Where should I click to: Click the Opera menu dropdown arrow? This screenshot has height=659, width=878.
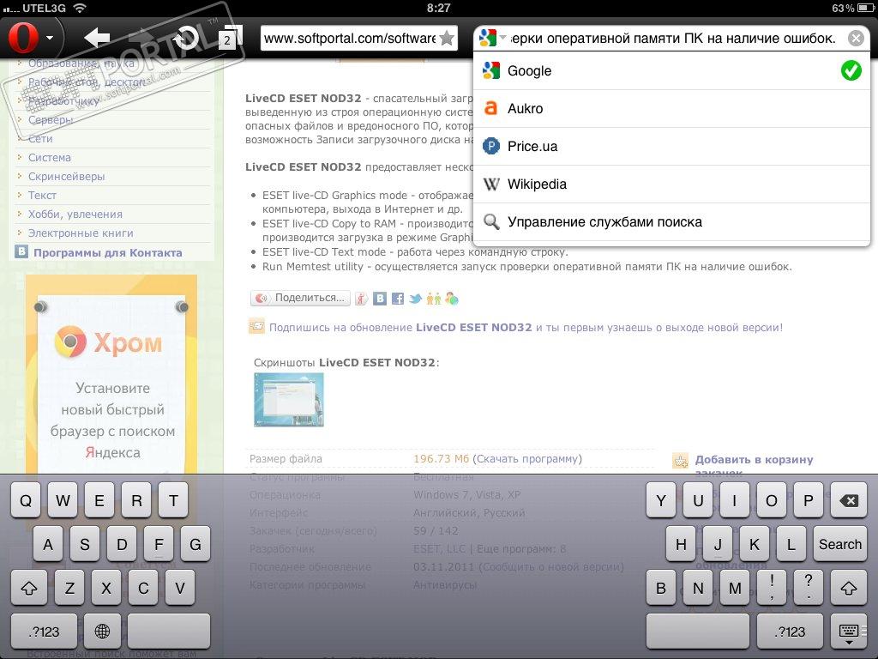click(50, 38)
